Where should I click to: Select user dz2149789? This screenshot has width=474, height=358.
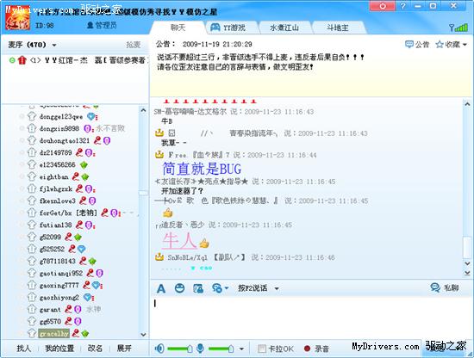55,152
